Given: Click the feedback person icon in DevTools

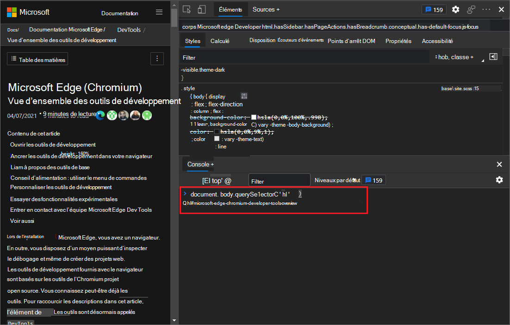Looking at the screenshot, I should pos(471,9).
